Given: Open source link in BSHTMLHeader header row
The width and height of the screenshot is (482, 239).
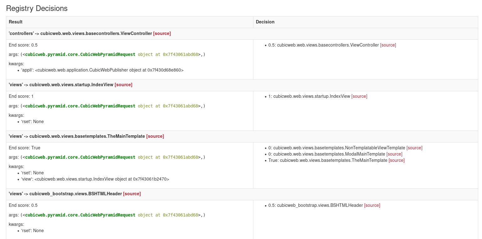Looking at the screenshot, I should pyautogui.click(x=132, y=194).
